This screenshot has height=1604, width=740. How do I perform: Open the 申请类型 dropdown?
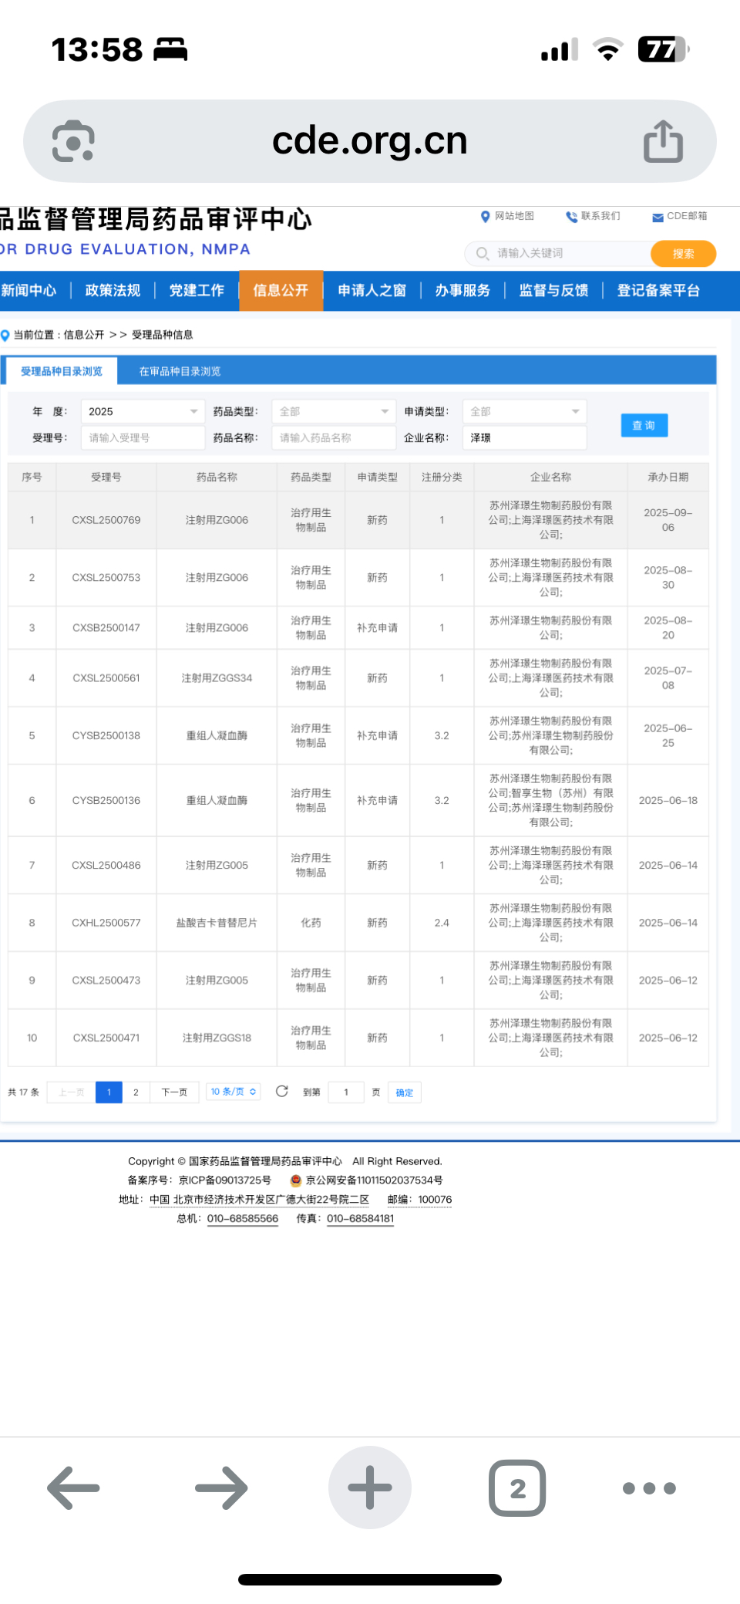pos(524,411)
